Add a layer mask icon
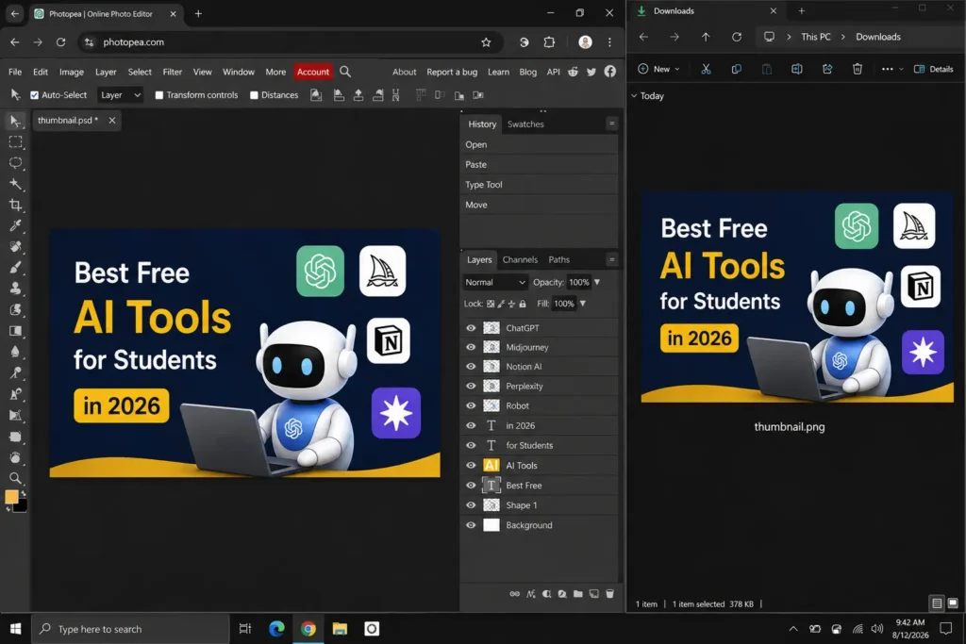 pyautogui.click(x=546, y=593)
